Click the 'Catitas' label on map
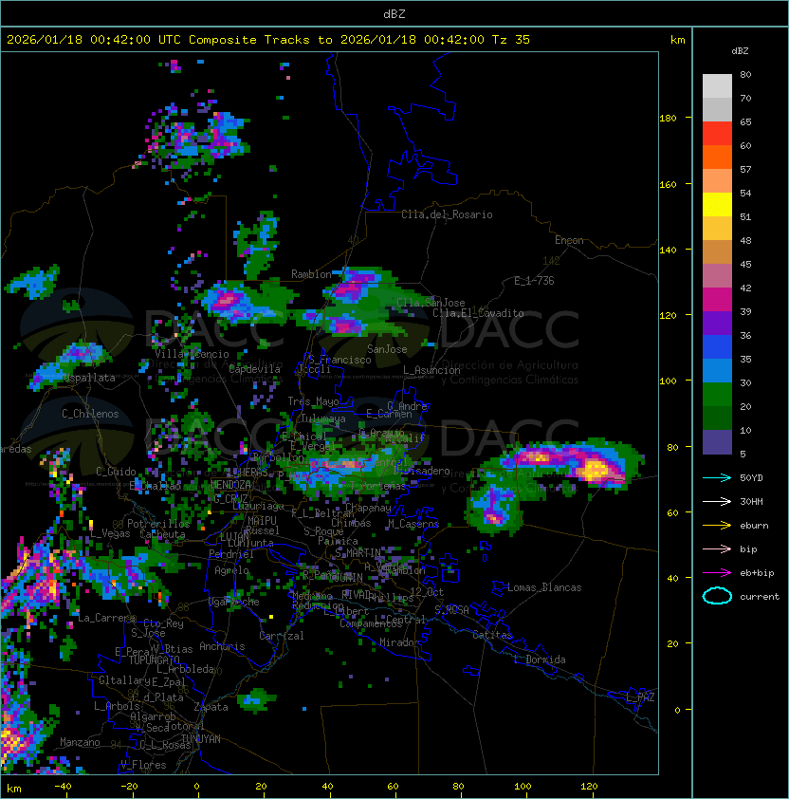This screenshot has width=789, height=799. (x=492, y=635)
